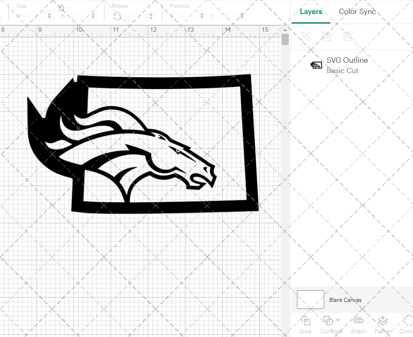Select the SVG Outline layer thumbnail
Viewport: 413px width, 337px height.
point(316,65)
